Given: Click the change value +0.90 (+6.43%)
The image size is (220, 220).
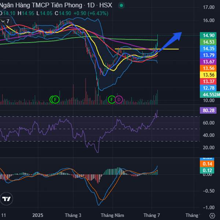Looking at the screenshot, I should click(x=91, y=14).
